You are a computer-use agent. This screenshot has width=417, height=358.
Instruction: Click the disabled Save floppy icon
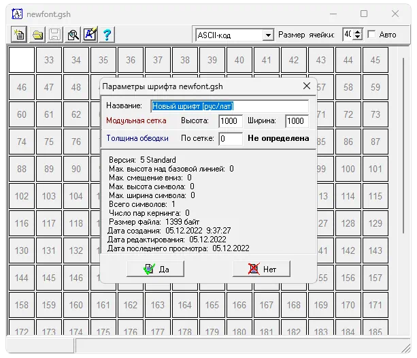[x=55, y=35]
